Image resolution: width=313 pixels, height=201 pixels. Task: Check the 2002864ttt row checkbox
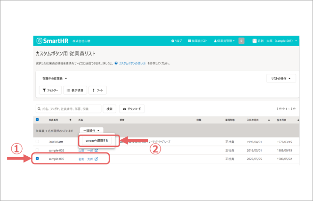(38, 141)
